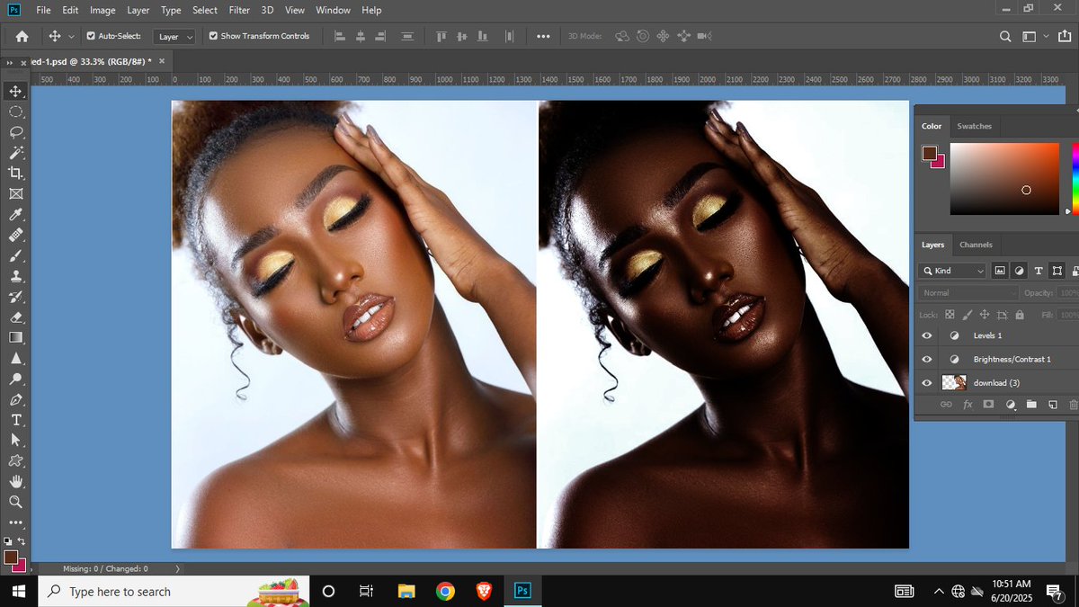
Task: Select the Eraser tool
Action: tap(15, 317)
